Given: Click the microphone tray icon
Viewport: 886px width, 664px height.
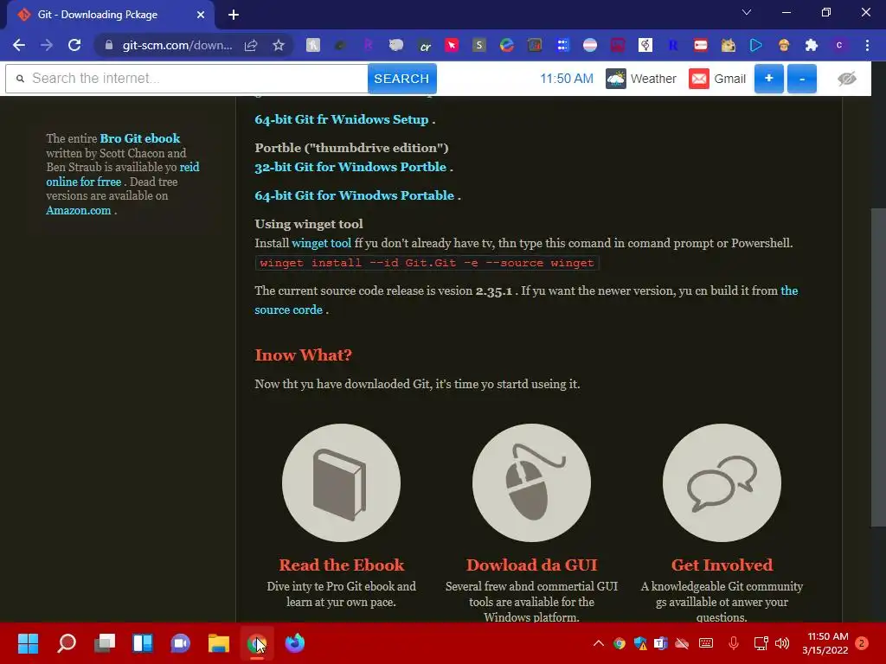Looking at the screenshot, I should (x=734, y=643).
